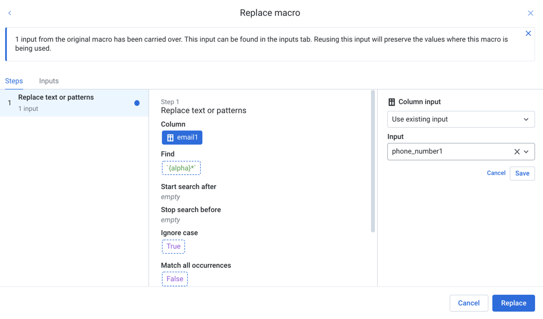Open the Use existing input dropdown
This screenshot has height=319, width=543.
460,119
